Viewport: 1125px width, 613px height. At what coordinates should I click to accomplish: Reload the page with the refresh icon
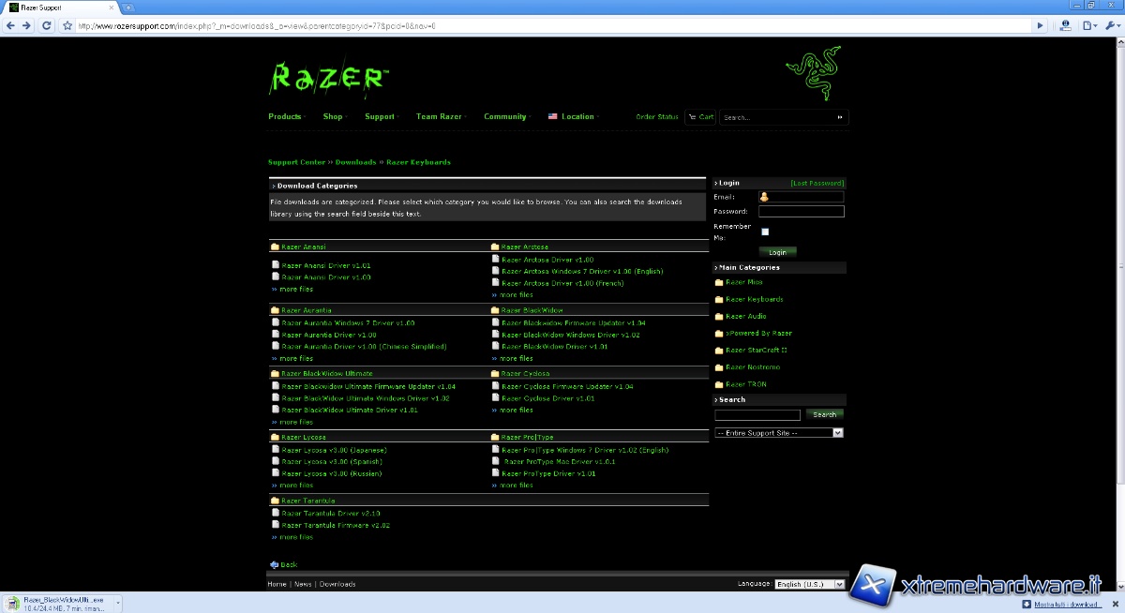pyautogui.click(x=47, y=25)
